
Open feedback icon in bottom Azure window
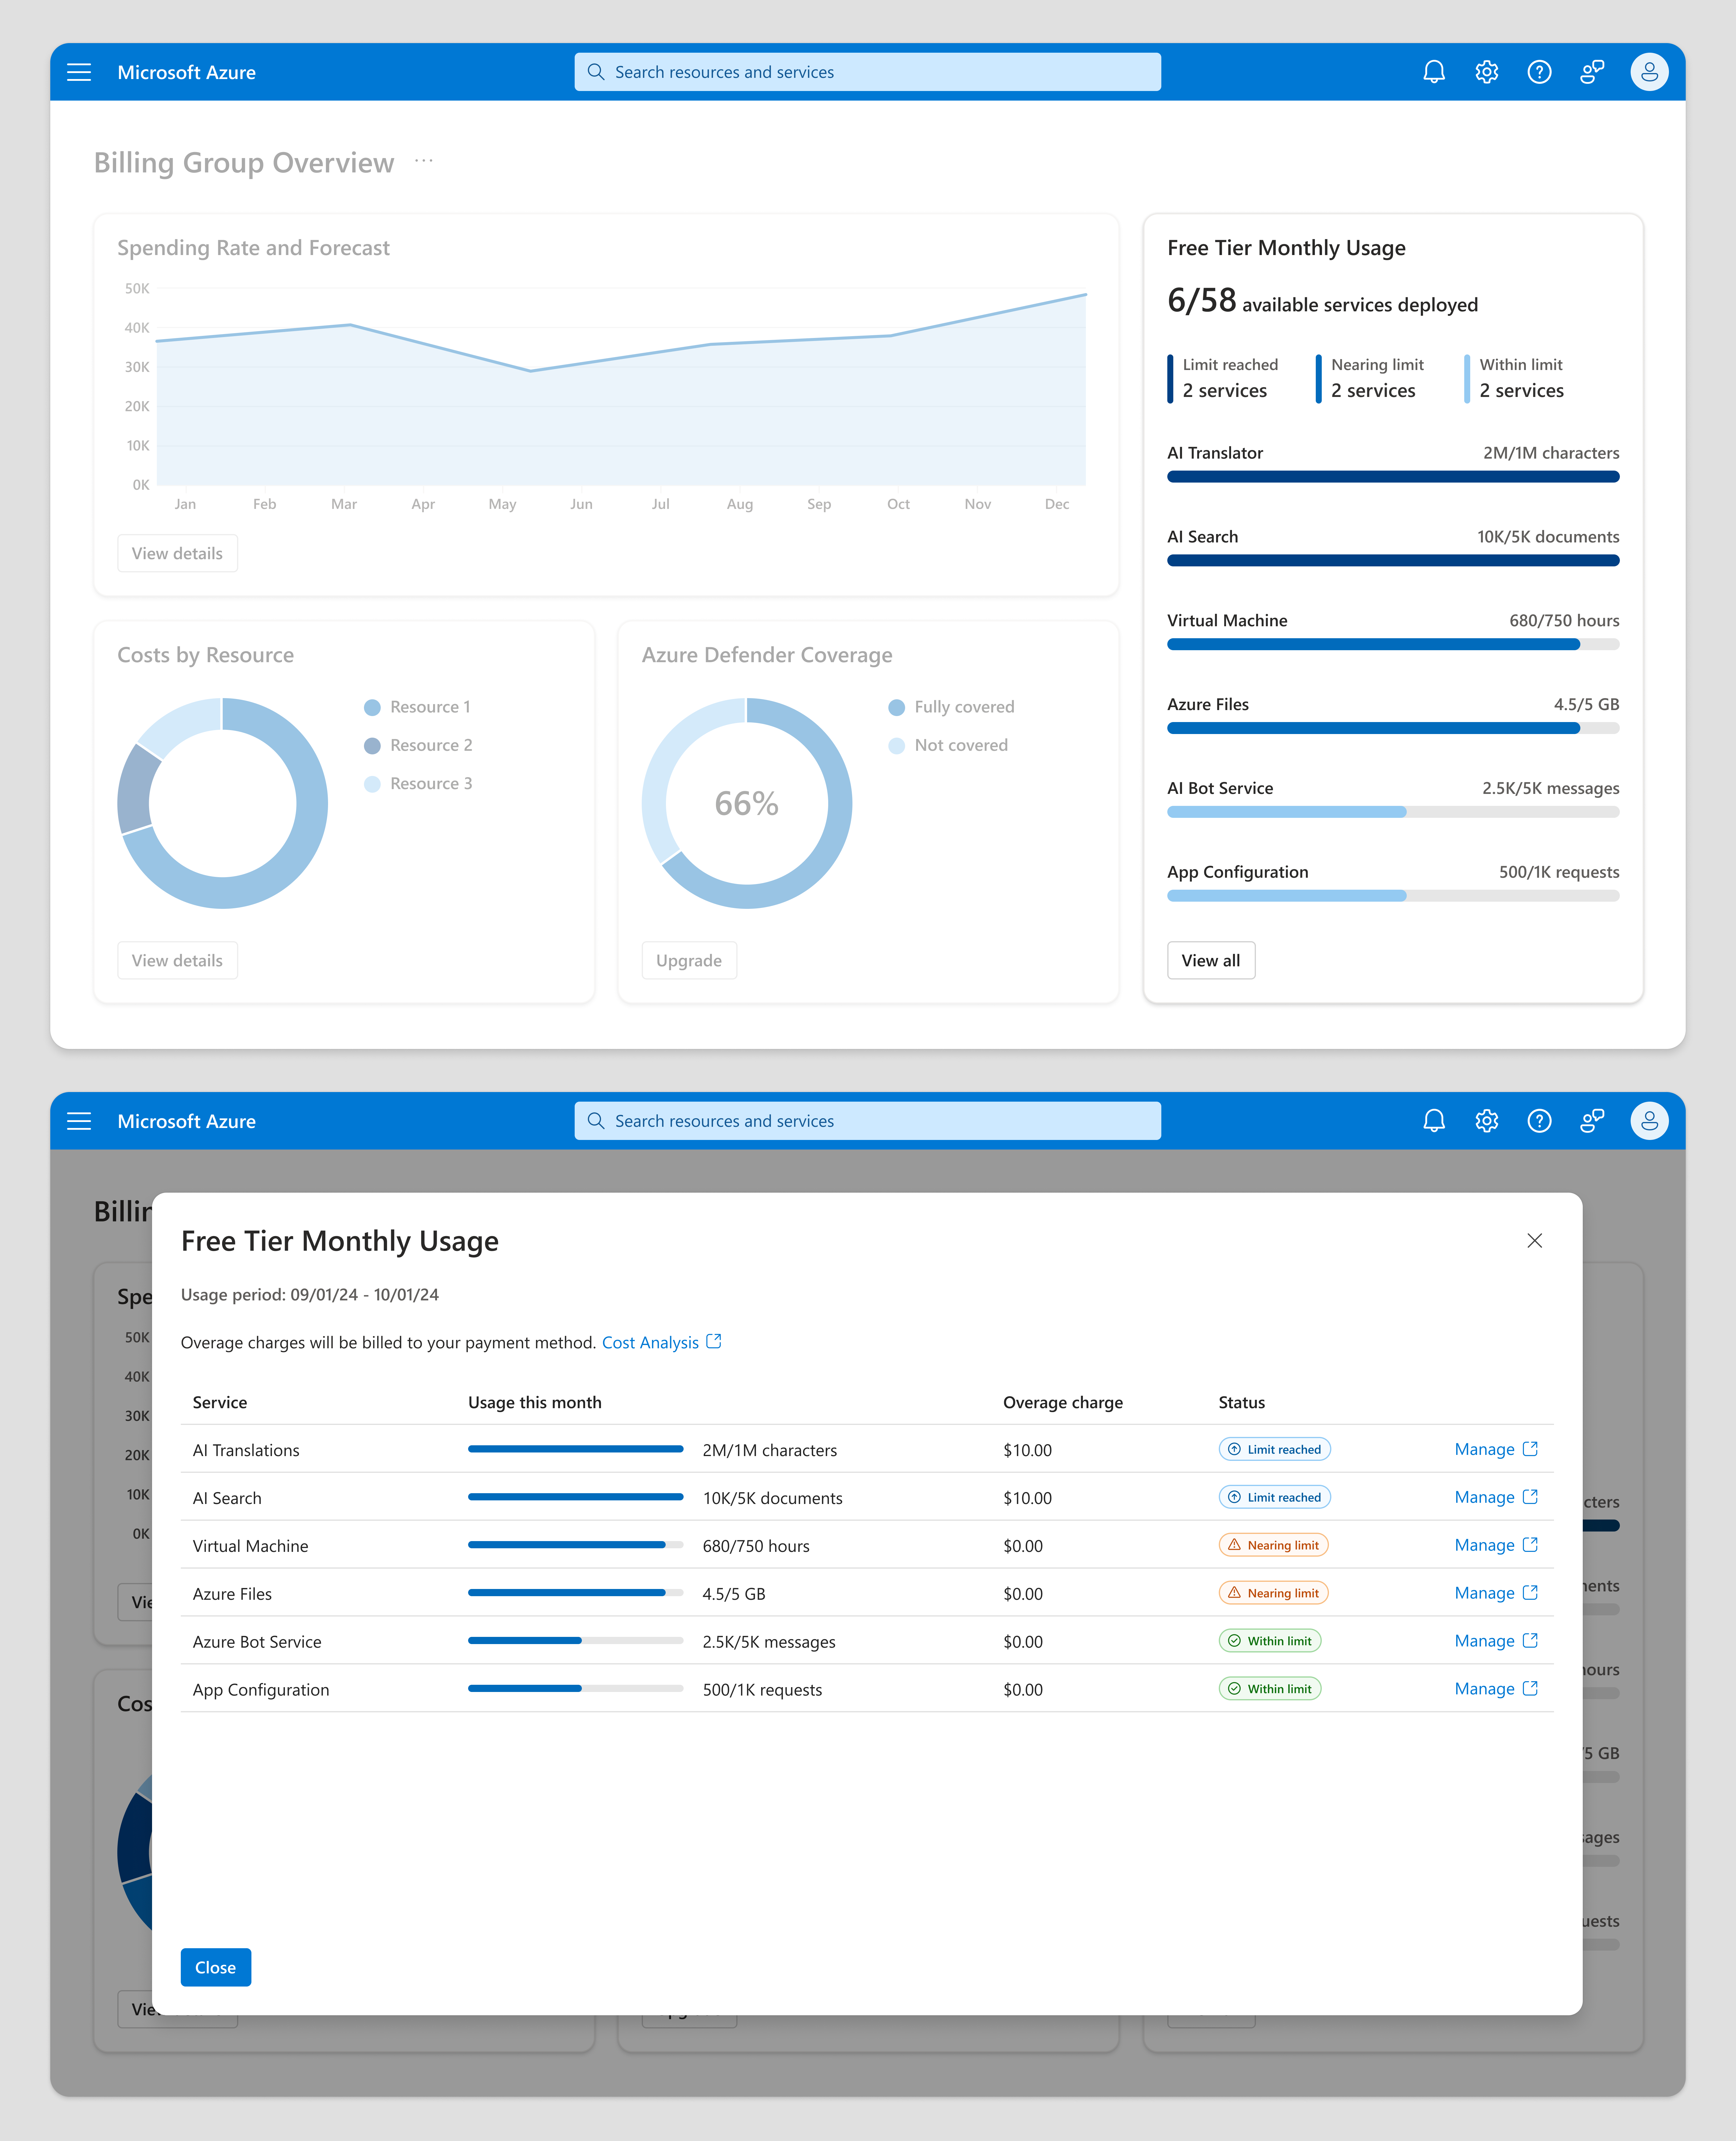1592,1121
